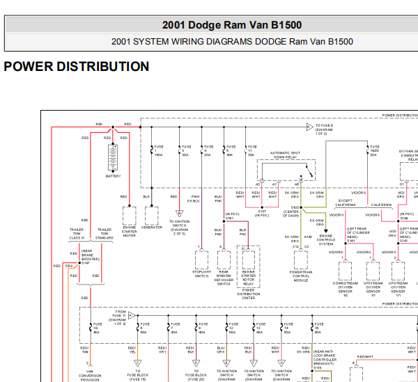
Task: Click connector triangle F under PNK/BLK wire
Action: [254, 363]
